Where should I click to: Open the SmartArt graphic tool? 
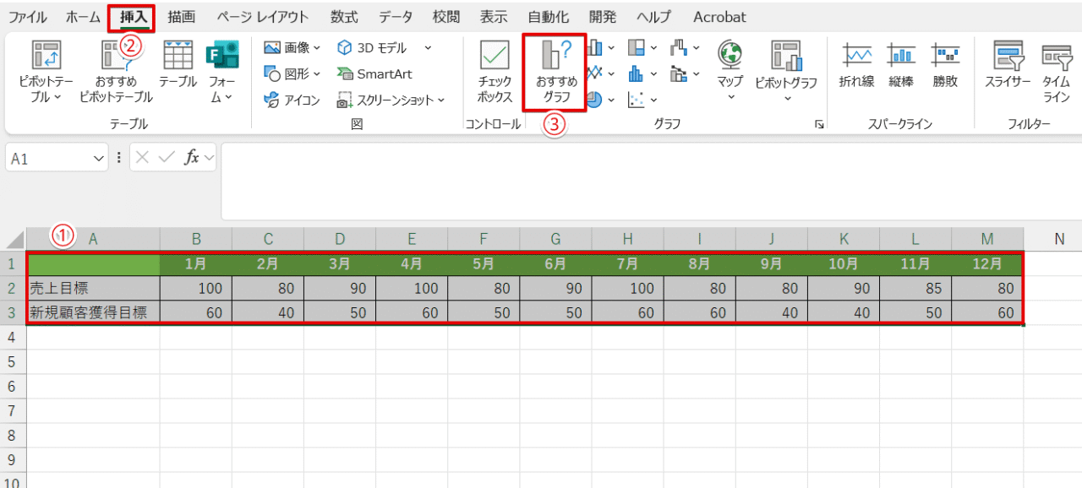(x=374, y=73)
